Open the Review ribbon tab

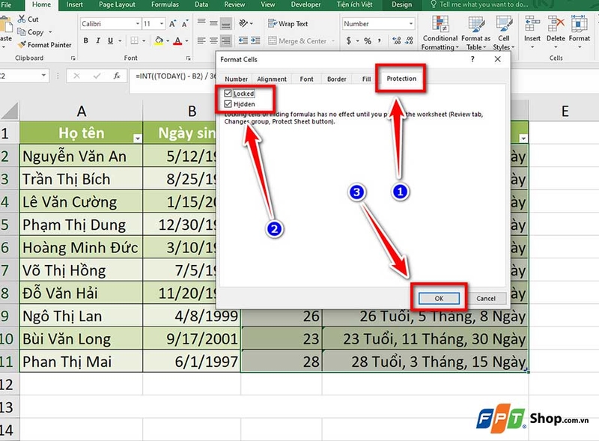point(234,4)
